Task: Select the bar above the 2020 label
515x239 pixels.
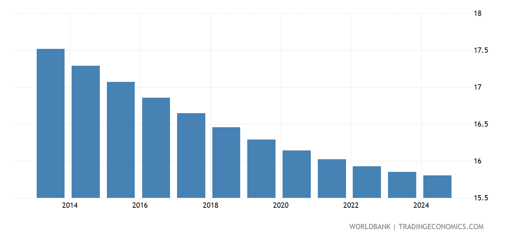Action: (x=296, y=174)
